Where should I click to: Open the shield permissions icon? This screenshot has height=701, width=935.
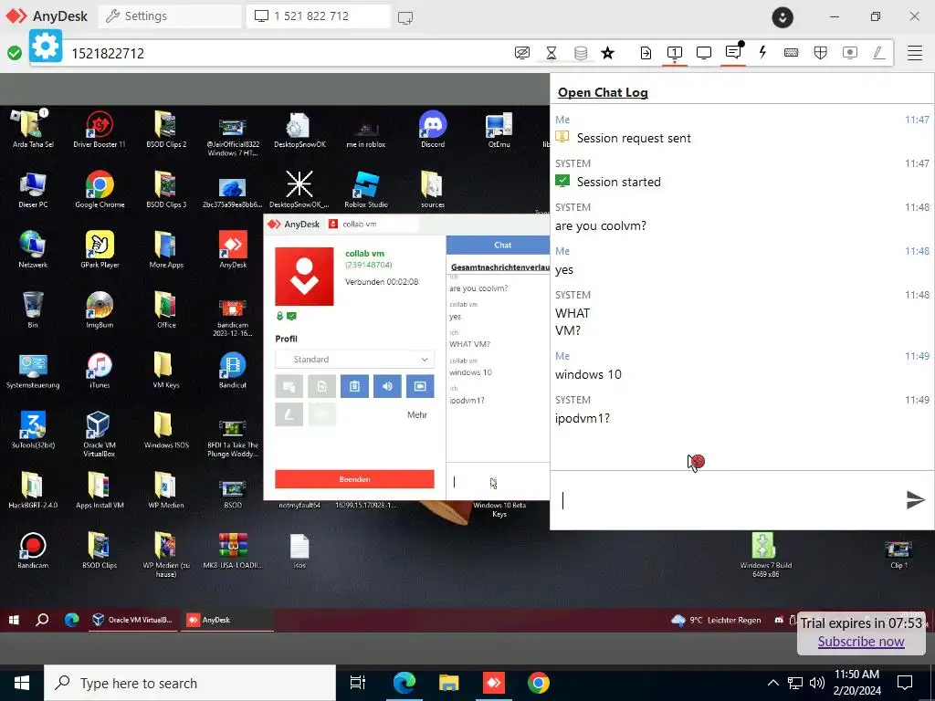tap(821, 53)
